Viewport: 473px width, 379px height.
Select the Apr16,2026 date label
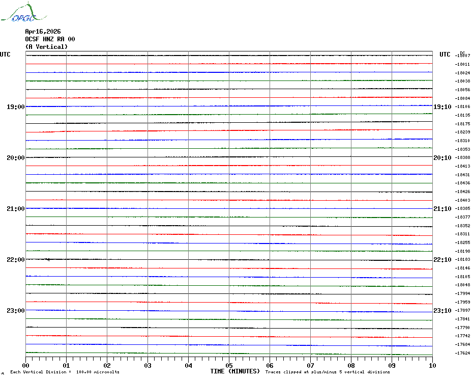point(43,32)
